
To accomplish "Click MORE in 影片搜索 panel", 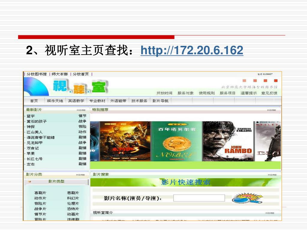I will pyautogui.click(x=272, y=175).
